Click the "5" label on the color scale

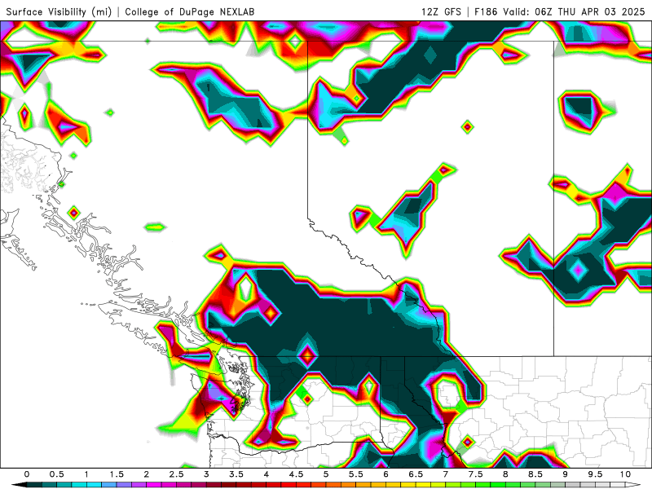pos(326,474)
